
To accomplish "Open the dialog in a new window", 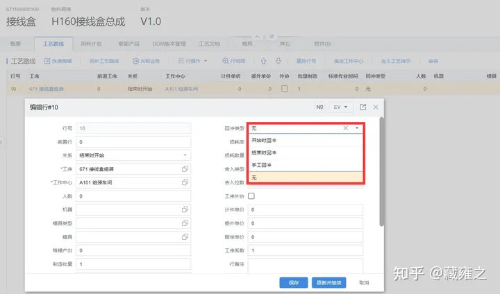I will pos(362,107).
